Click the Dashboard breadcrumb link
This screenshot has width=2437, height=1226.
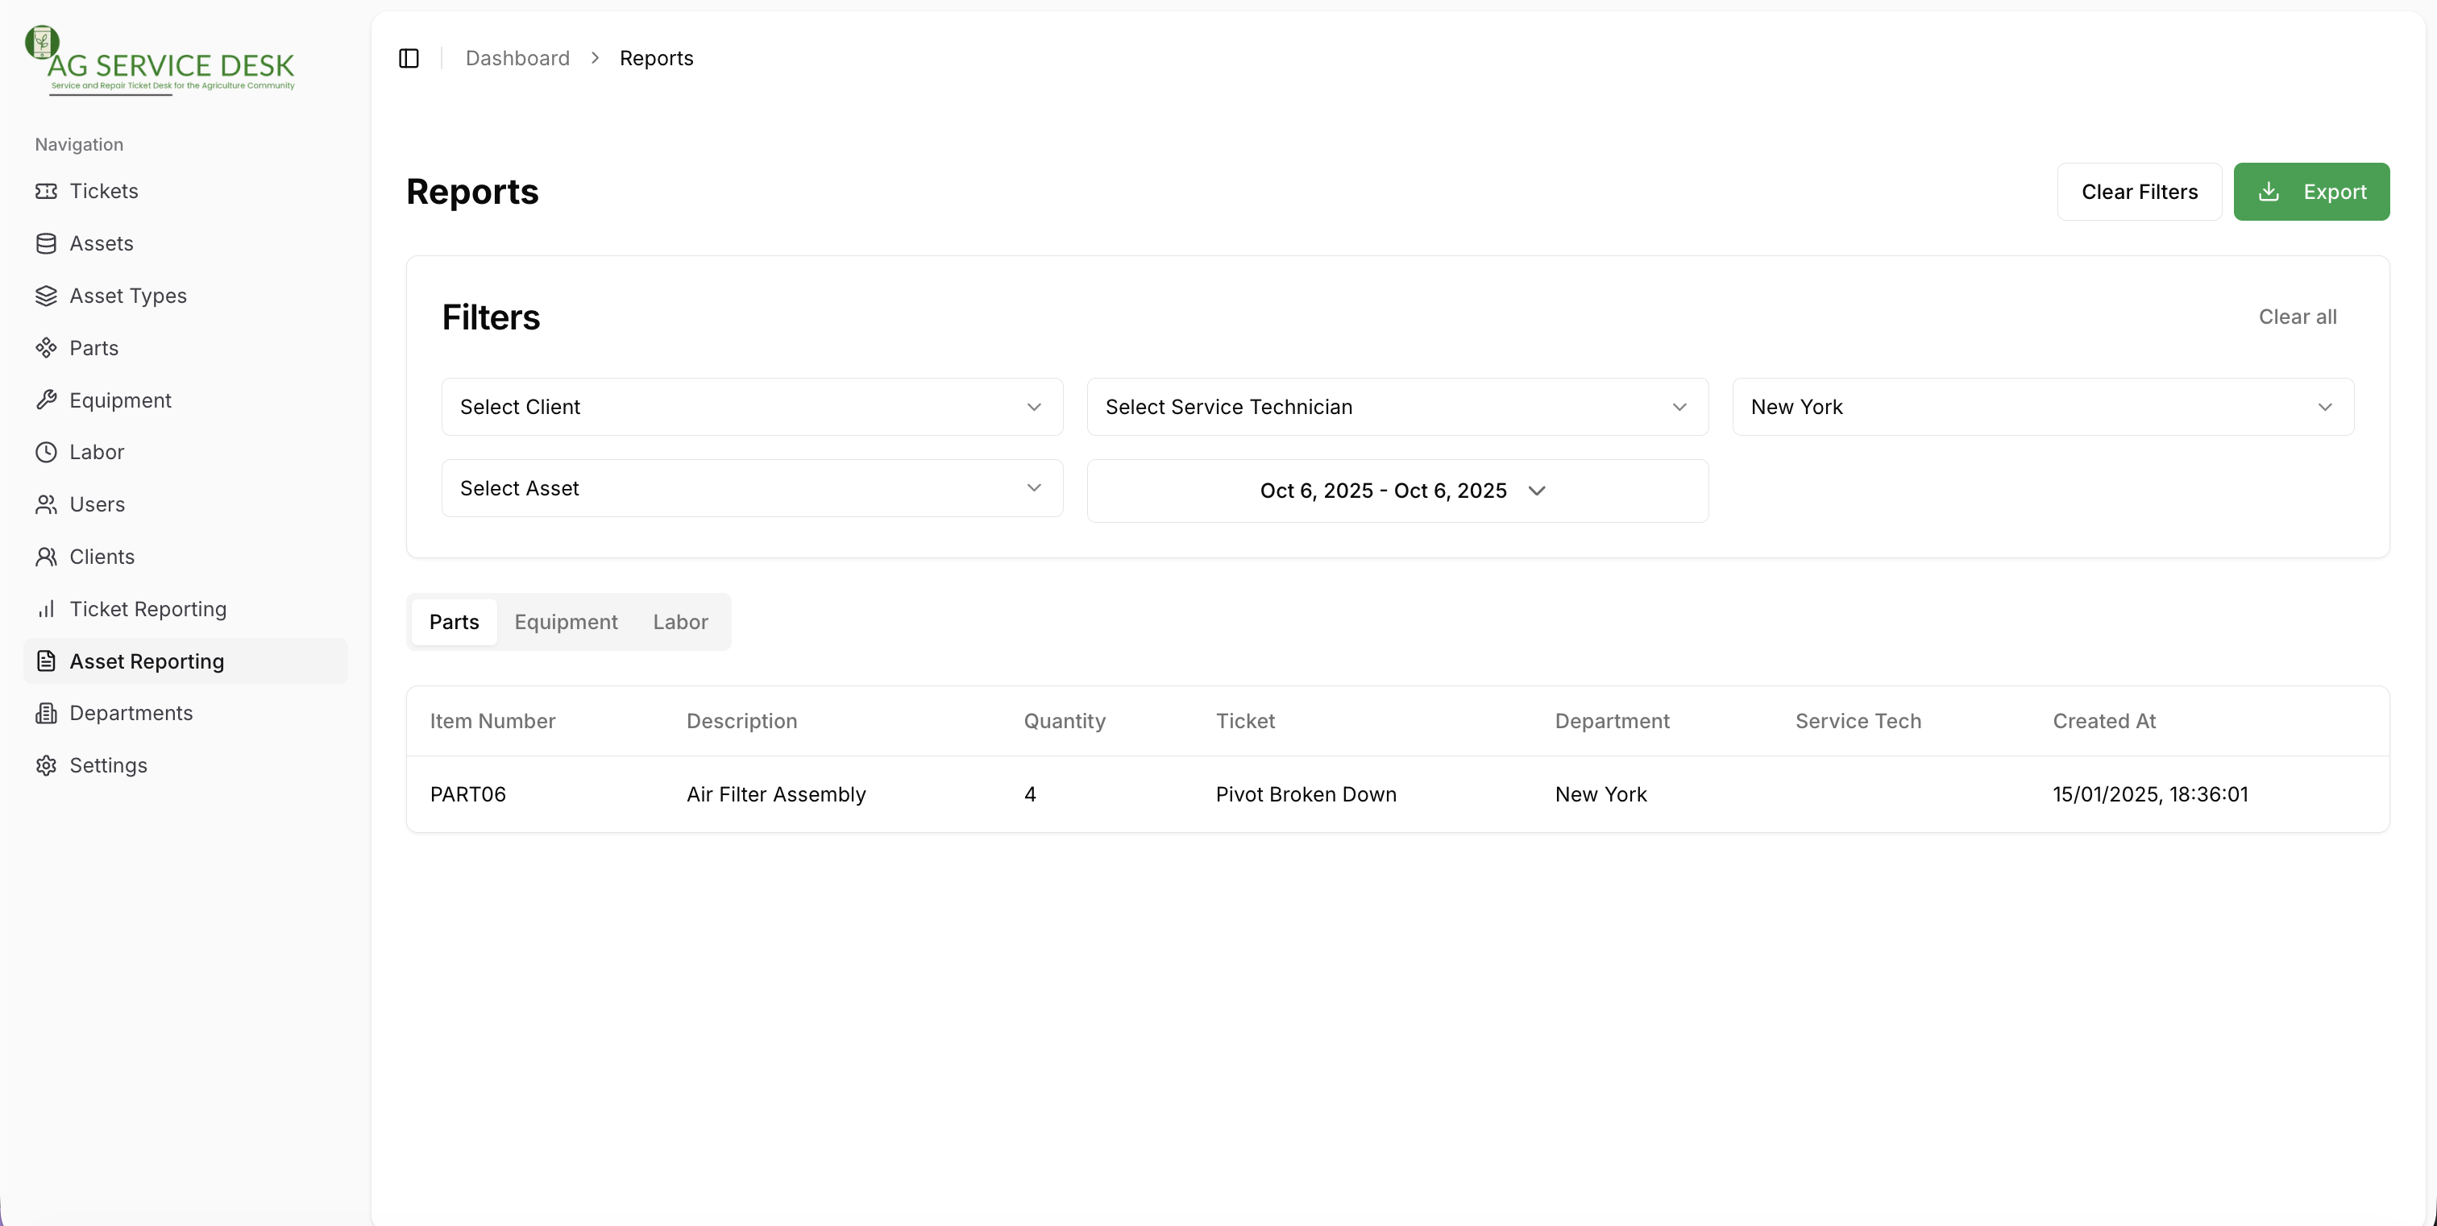(517, 59)
